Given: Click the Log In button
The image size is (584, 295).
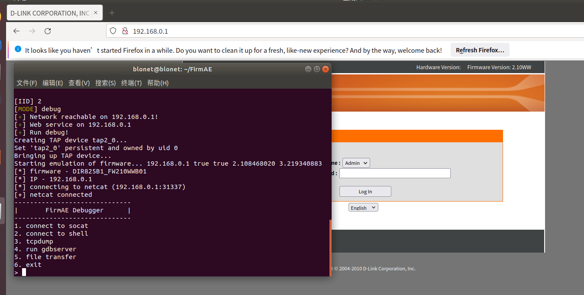Looking at the screenshot, I should coord(365,192).
